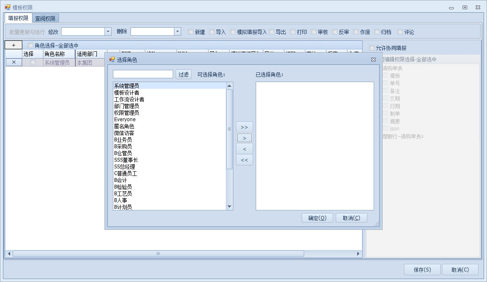Remove all roles with '<<' button
Screen dimensions: 487x282
244,160
